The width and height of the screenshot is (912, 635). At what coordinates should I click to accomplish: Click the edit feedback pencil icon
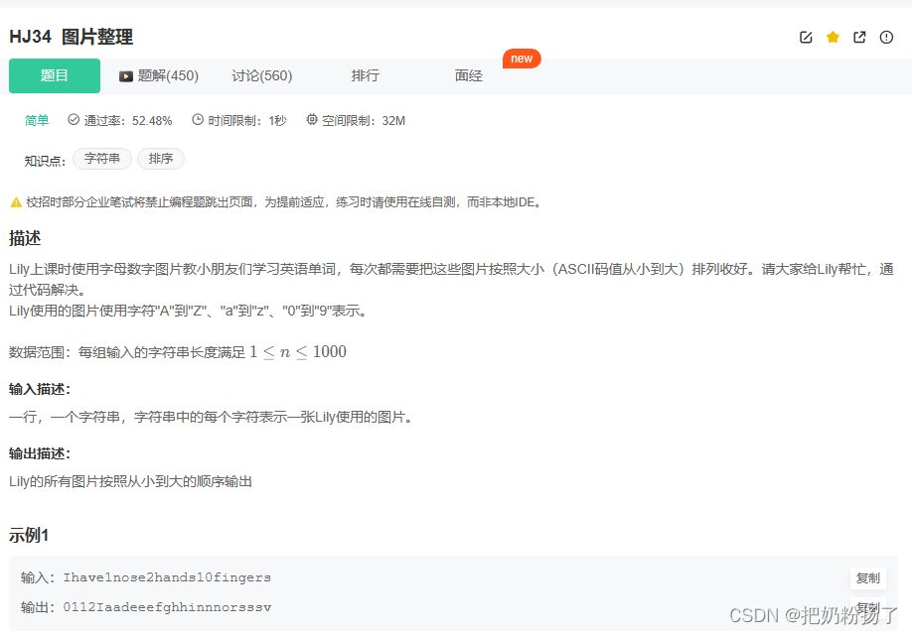tap(806, 37)
